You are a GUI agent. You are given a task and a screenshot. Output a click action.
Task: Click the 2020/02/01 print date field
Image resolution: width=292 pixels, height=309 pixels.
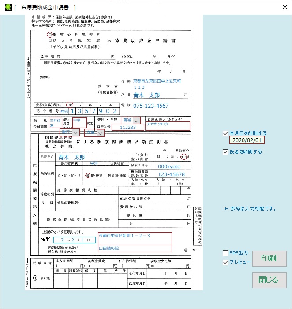[x=247, y=140]
